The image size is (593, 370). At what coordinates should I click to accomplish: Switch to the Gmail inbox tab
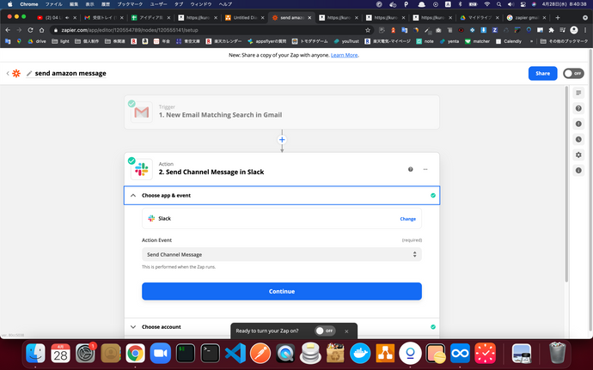click(x=103, y=17)
